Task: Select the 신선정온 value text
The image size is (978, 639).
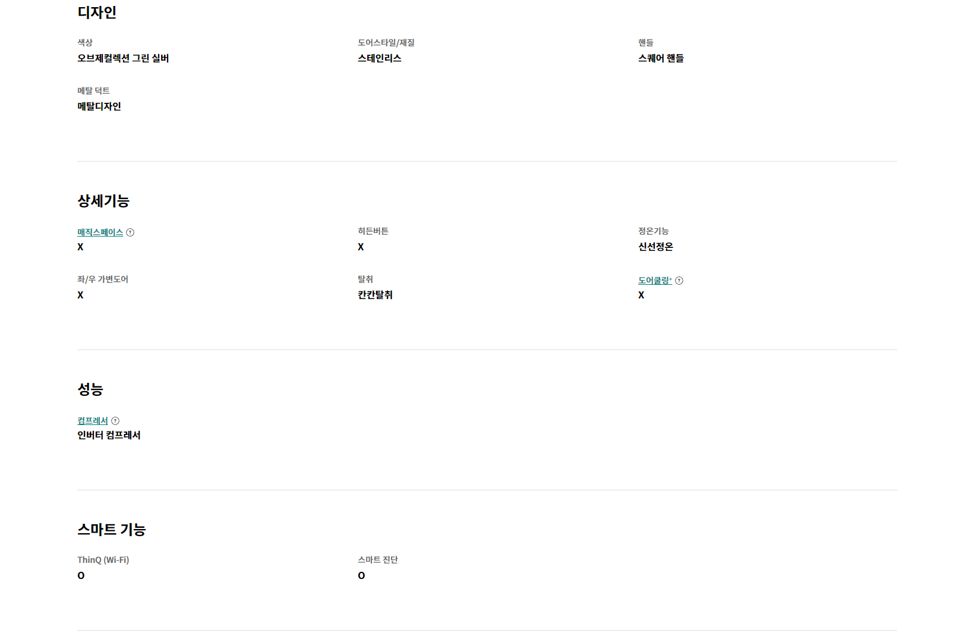Action: [x=656, y=247]
